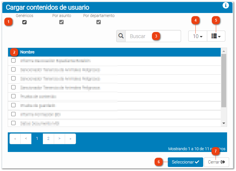Image resolution: width=236 pixels, height=171 pixels.
Task: Check the fifth row's checkbox
Action: click(x=14, y=96)
